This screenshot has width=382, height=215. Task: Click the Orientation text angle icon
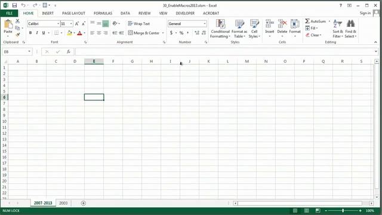click(115, 23)
